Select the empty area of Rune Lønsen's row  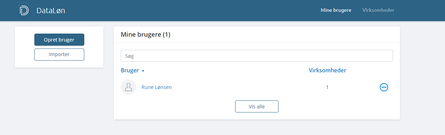tap(243, 87)
